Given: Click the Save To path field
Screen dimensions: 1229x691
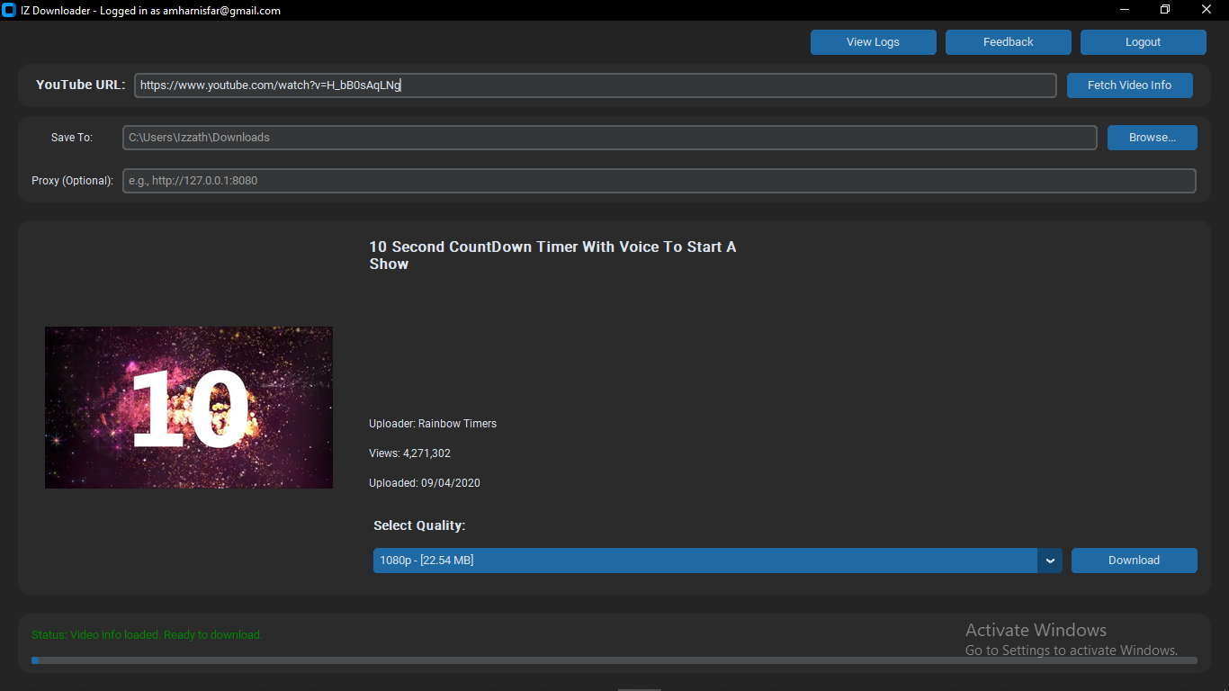Looking at the screenshot, I should coord(609,138).
